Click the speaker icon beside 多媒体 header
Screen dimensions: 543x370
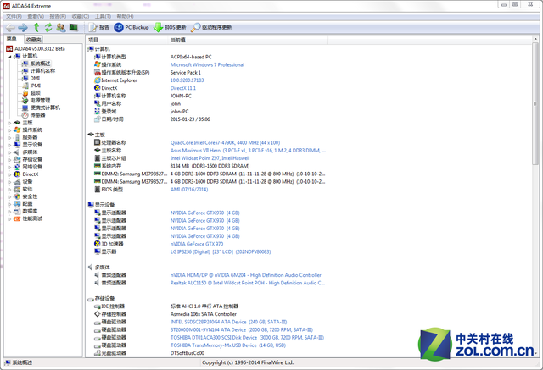point(91,267)
